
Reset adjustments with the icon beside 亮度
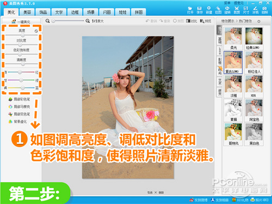tap(36, 31)
